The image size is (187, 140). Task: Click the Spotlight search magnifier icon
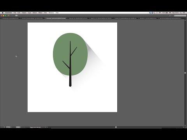[x=181, y=13]
